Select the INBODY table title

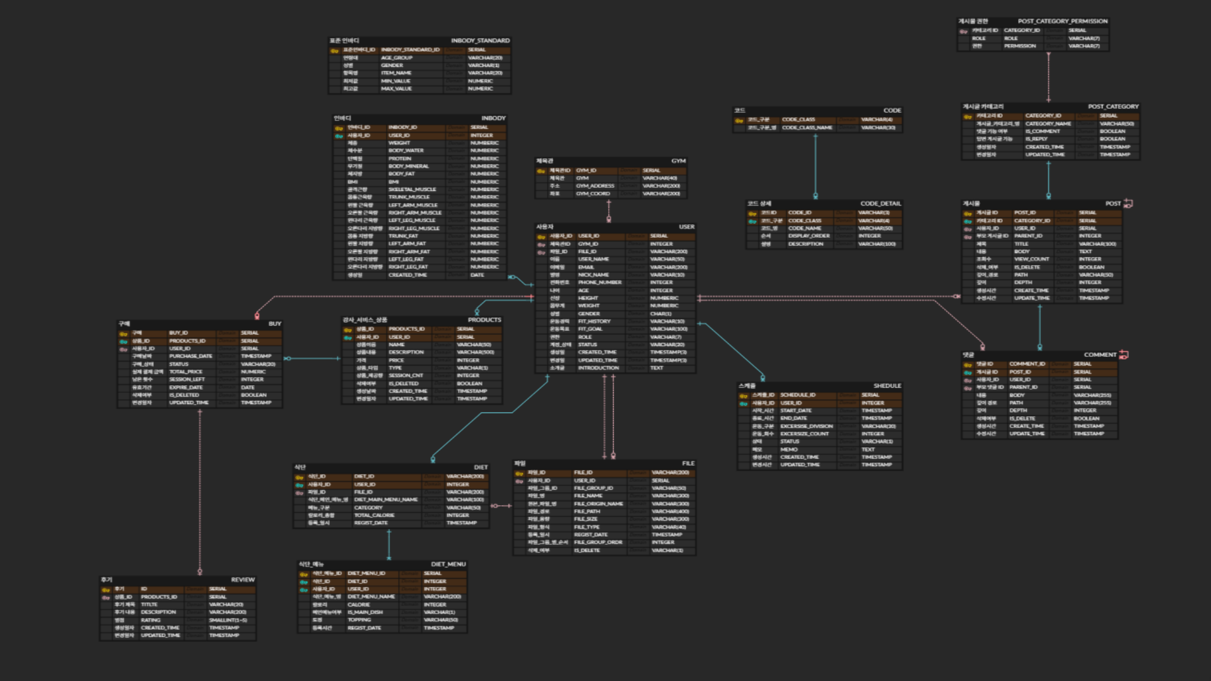pos(493,118)
